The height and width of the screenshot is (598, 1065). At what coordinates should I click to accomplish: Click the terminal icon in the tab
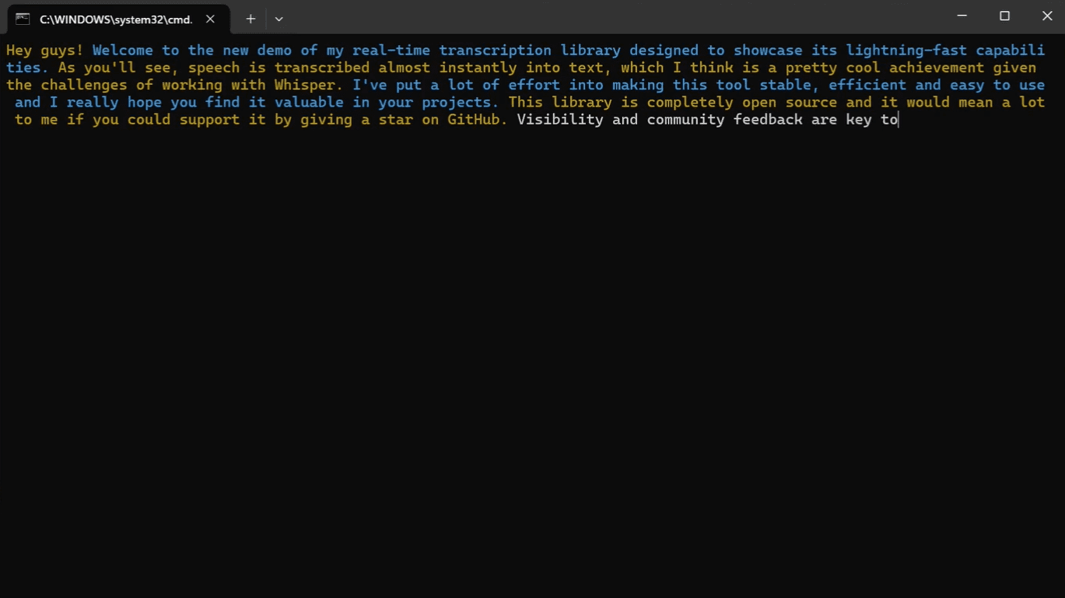tap(23, 19)
